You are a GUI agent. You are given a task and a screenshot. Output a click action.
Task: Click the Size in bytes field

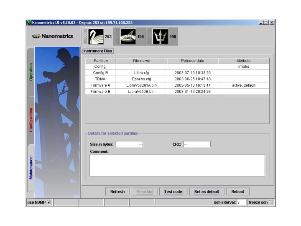click(129, 144)
